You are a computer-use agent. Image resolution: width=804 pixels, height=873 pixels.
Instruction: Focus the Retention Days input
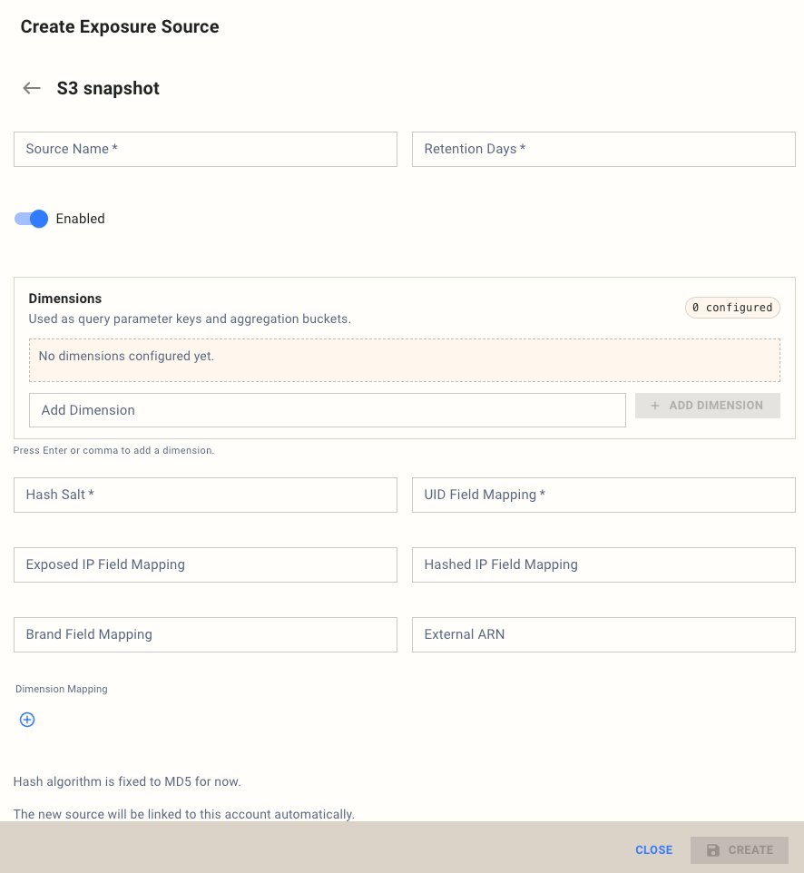(603, 149)
